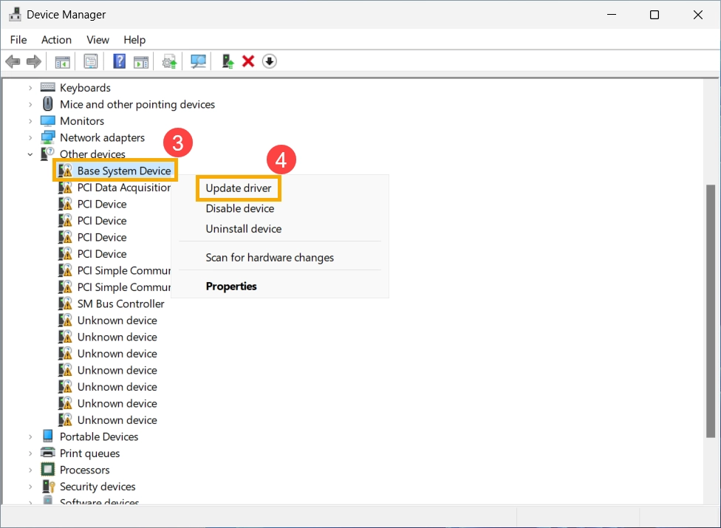Select the Keyboards label
Screen dimensions: 721x528
(x=86, y=87)
